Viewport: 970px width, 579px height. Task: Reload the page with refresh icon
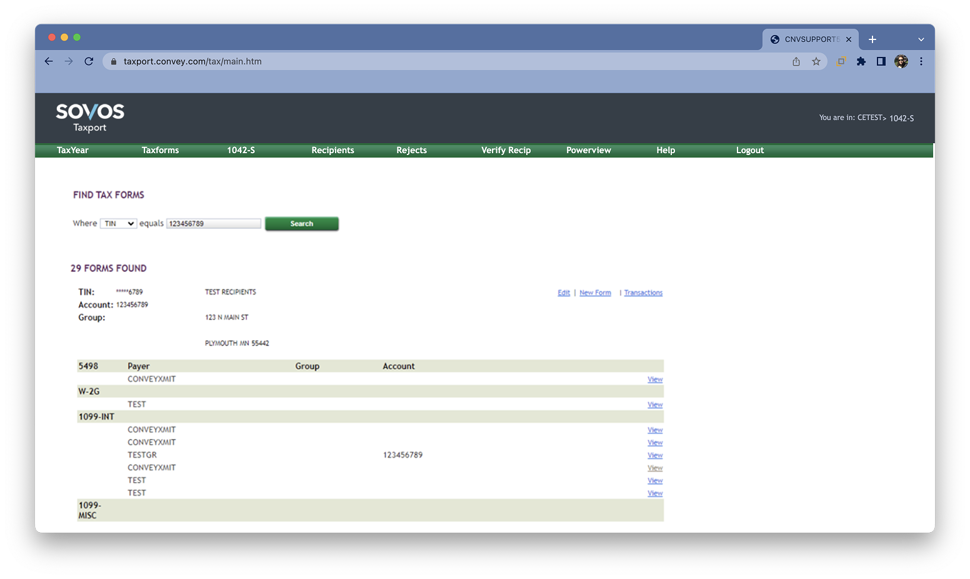click(89, 61)
